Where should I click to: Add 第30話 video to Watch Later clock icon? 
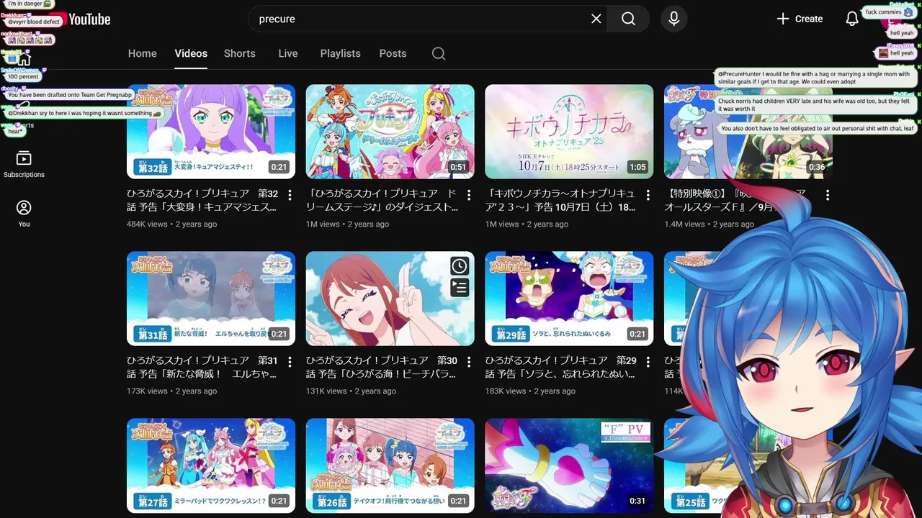click(460, 266)
